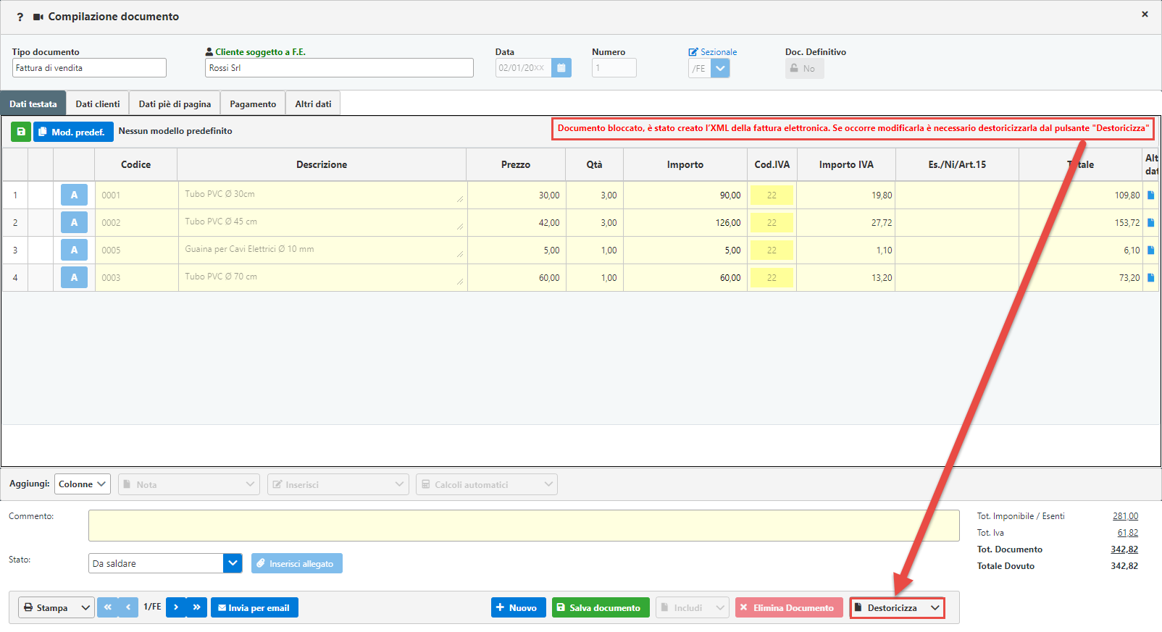The width and height of the screenshot is (1162, 632).
Task: Go to next document arrow
Action: click(176, 607)
